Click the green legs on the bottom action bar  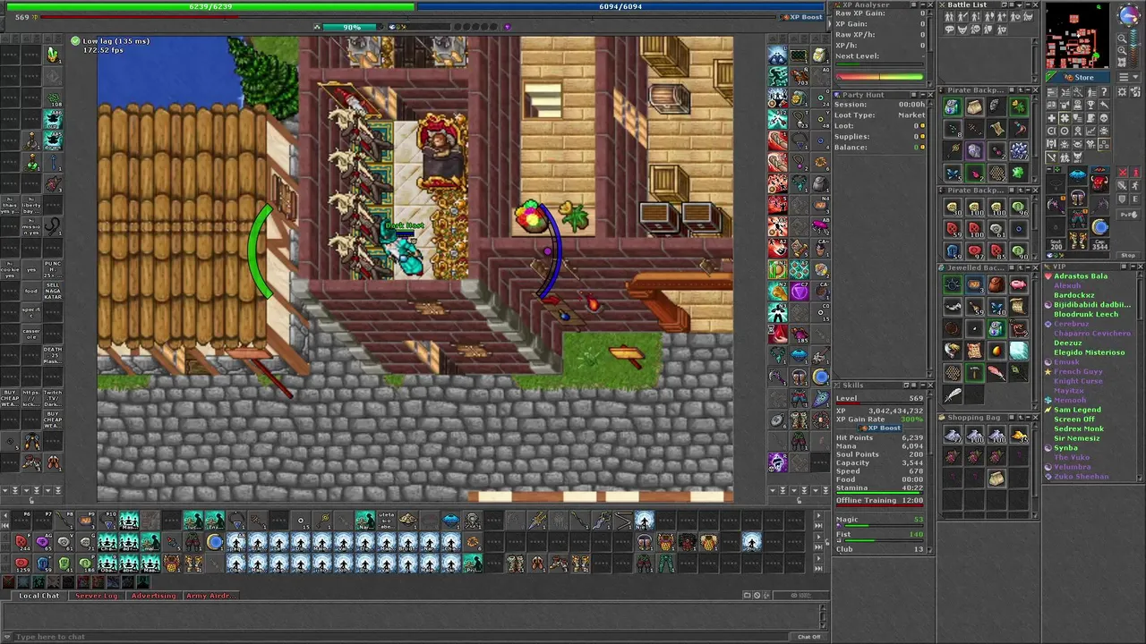click(x=666, y=563)
